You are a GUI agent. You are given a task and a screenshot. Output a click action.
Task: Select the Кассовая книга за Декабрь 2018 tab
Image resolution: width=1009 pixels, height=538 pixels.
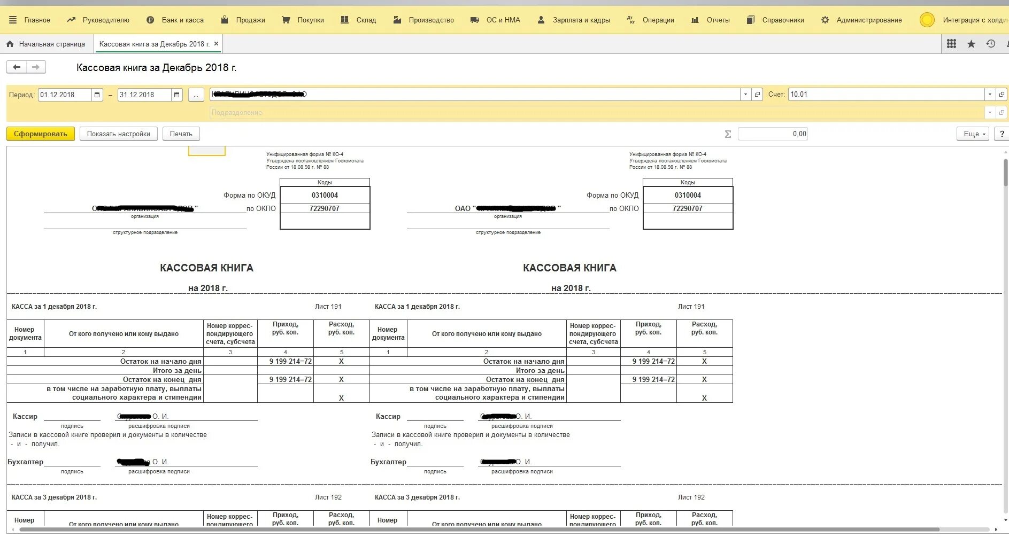[x=155, y=44]
